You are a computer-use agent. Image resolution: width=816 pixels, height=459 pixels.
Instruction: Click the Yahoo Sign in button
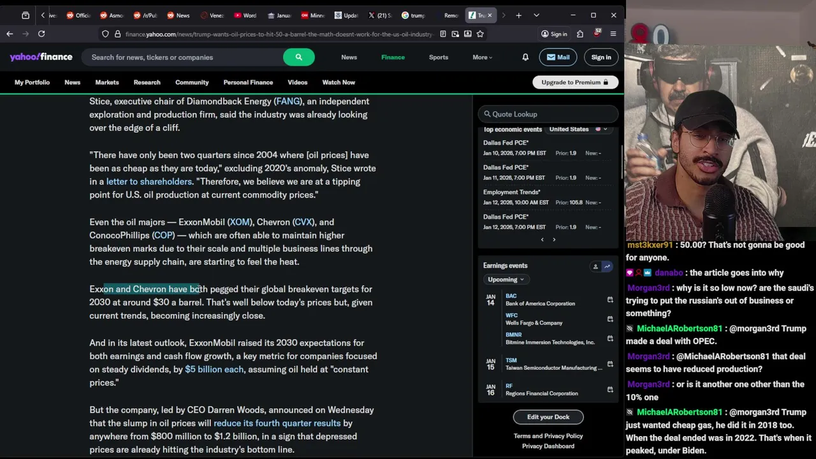601,57
